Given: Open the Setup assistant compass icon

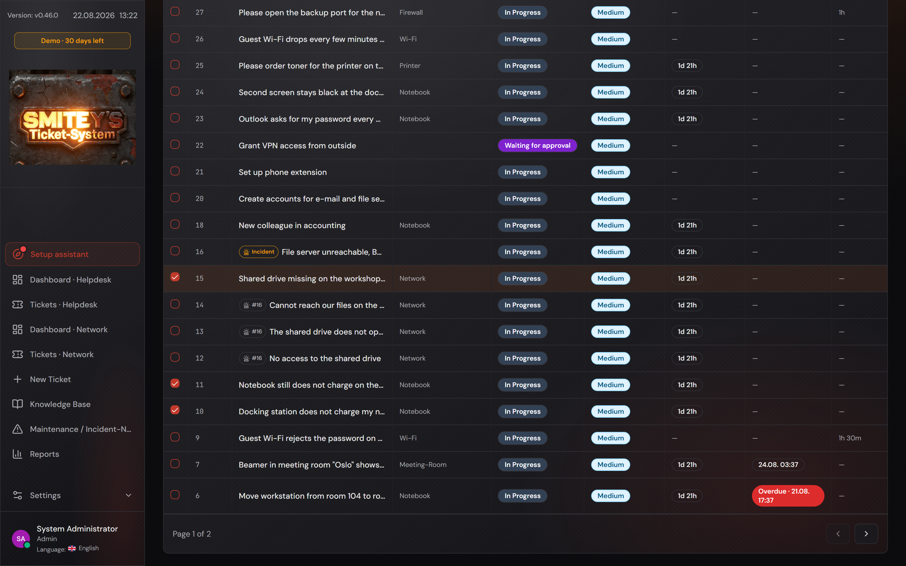Looking at the screenshot, I should click(18, 254).
